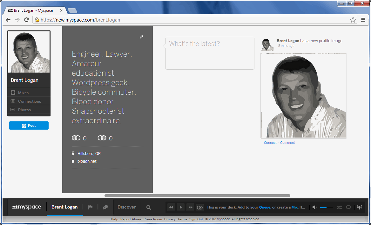Screen dimensions: 371x225
Task: Click the search magnifier icon
Action: [x=149, y=207]
